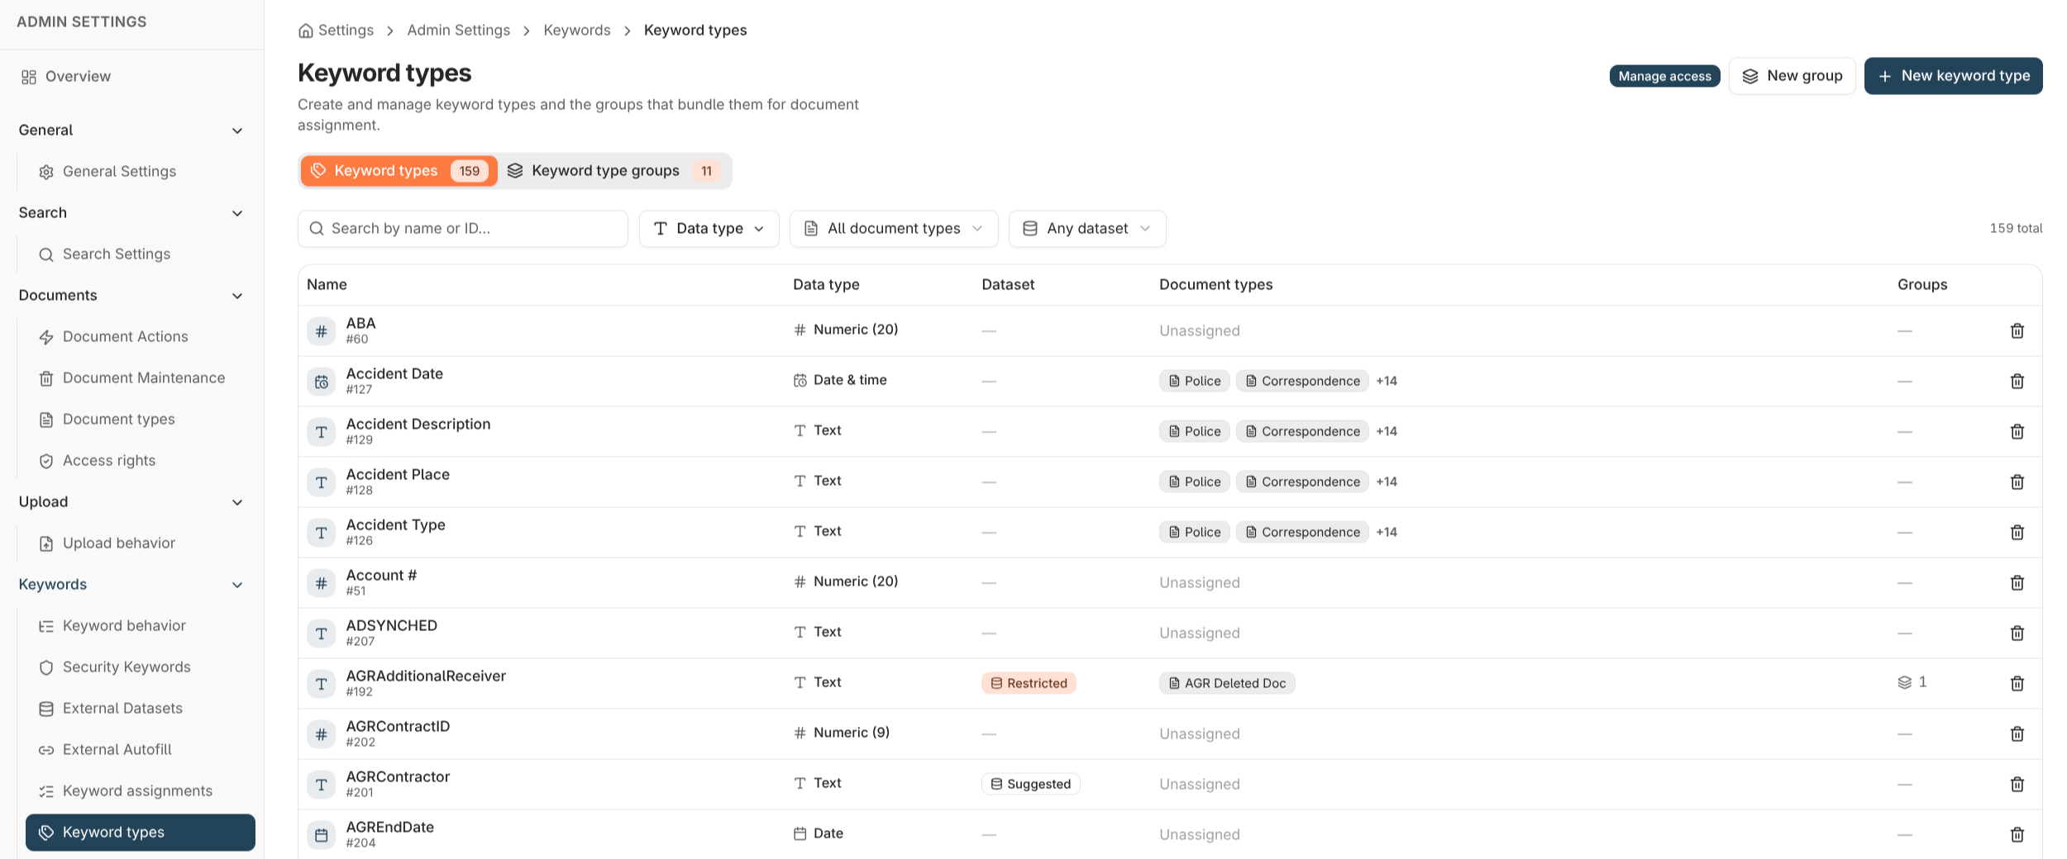
Task: Click the text icon beside AGRContractor
Action: click(321, 785)
